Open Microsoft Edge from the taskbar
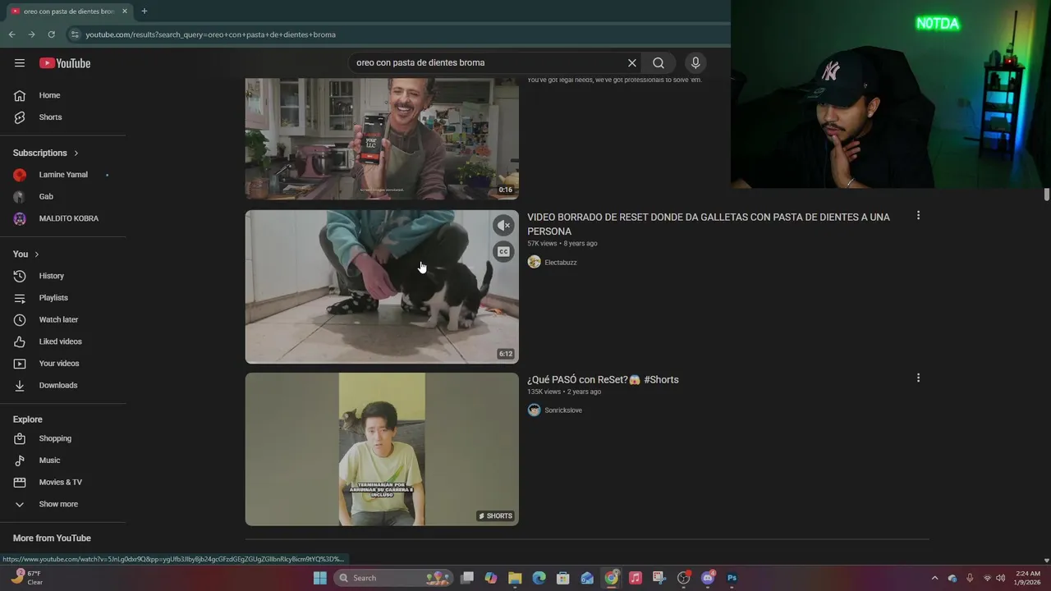Image resolution: width=1051 pixels, height=591 pixels. point(539,578)
